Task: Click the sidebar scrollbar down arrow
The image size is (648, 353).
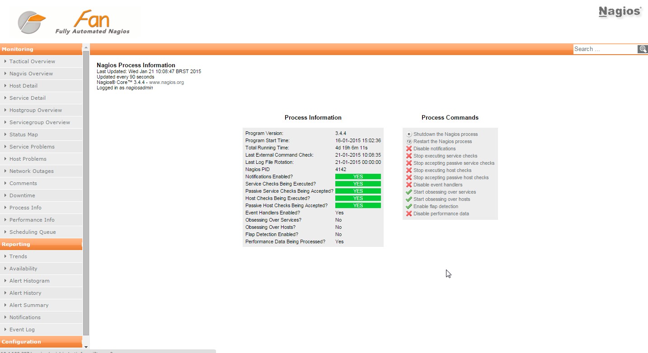Action: (86, 347)
